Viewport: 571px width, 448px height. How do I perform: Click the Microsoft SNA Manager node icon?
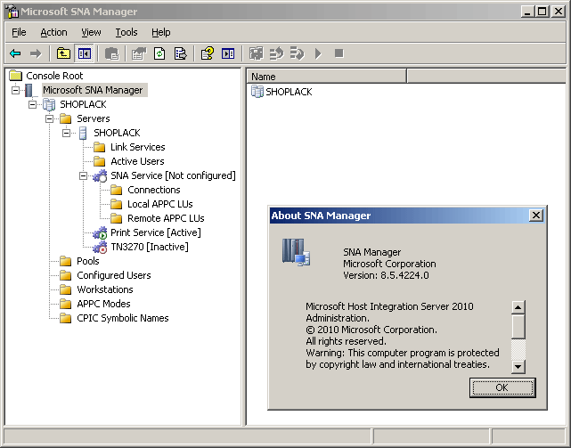(x=29, y=90)
